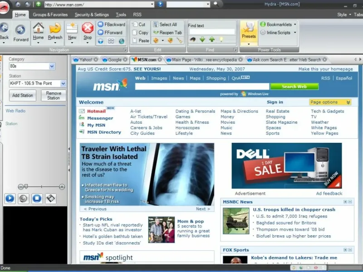Close the MSN.com tab
Screen dimensions: 363x272
click(x=160, y=60)
